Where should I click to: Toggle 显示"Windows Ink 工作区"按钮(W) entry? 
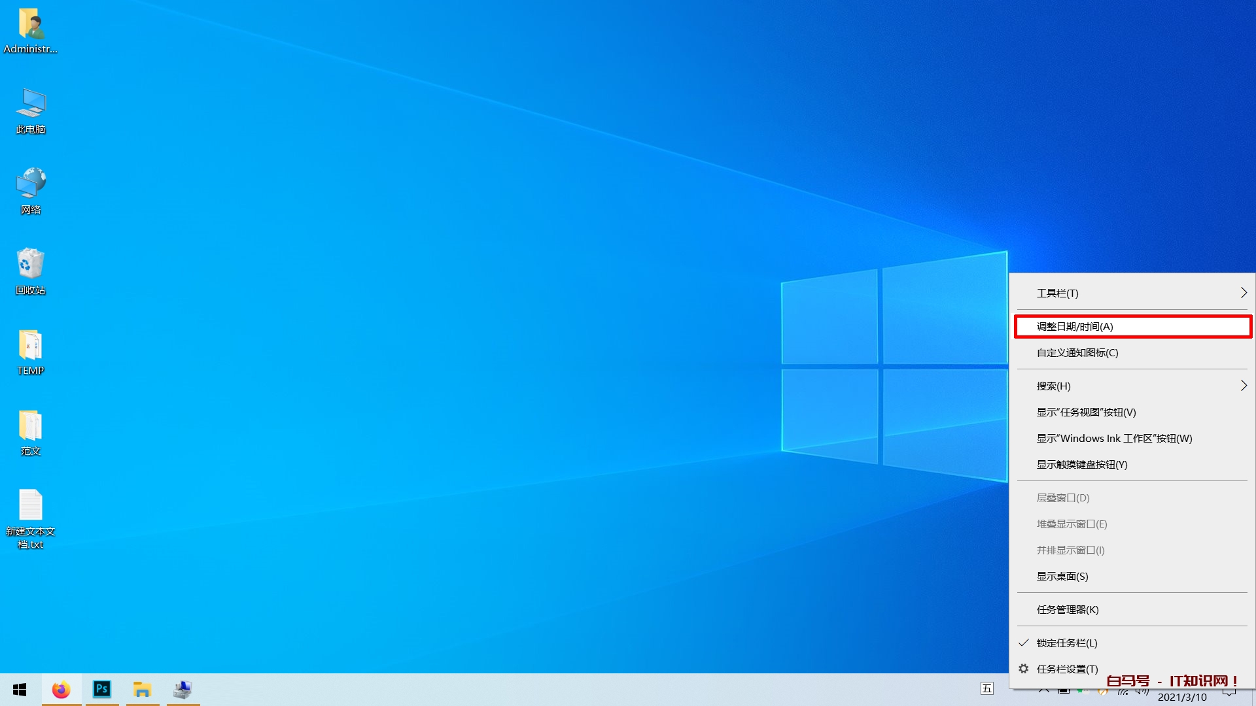tap(1114, 439)
